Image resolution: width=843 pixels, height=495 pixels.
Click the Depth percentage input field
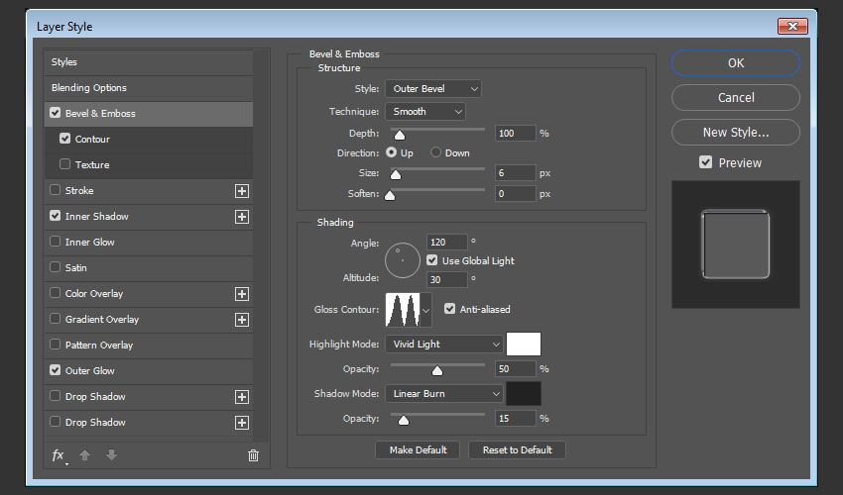click(x=515, y=133)
